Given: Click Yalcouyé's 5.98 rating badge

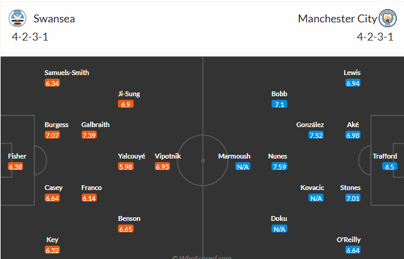Looking at the screenshot, I should (x=126, y=166).
